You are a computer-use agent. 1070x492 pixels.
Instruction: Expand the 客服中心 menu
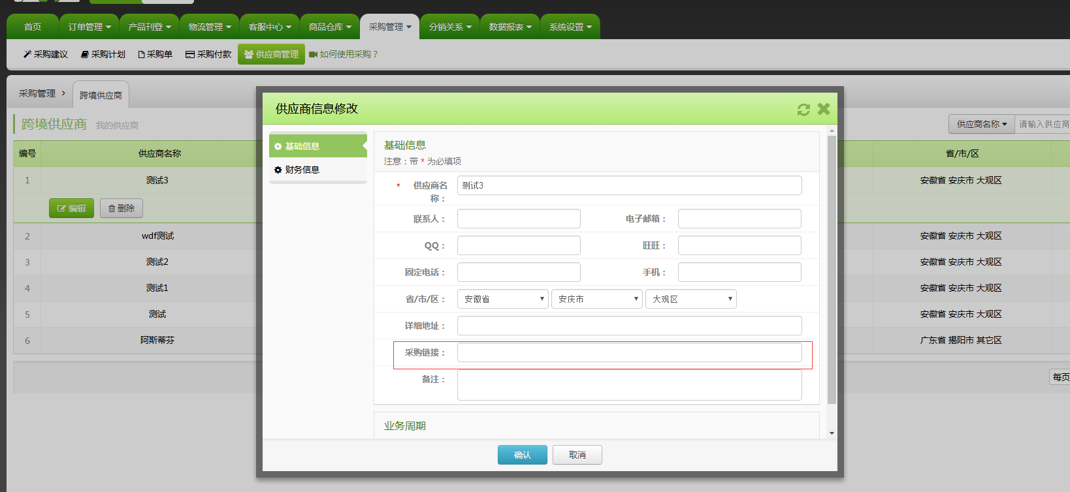(270, 27)
